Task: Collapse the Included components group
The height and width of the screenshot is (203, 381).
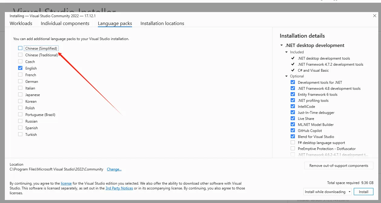Action: point(286,52)
